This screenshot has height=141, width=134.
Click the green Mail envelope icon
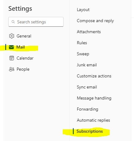point(11,47)
